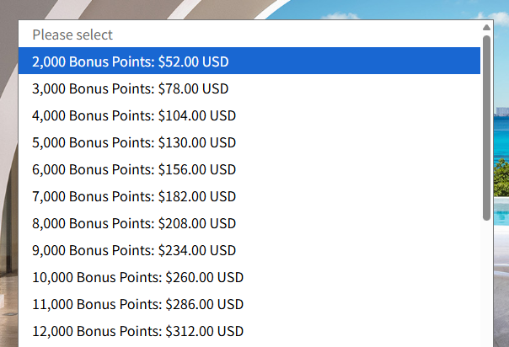509x347 pixels.
Task: Choose the option priced $52.00 USD
Action: 131,61
